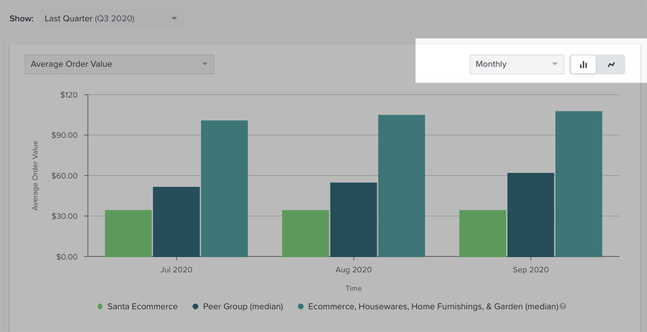Click the dark navy Peer Group legend dot
647x332 pixels.
[195, 306]
